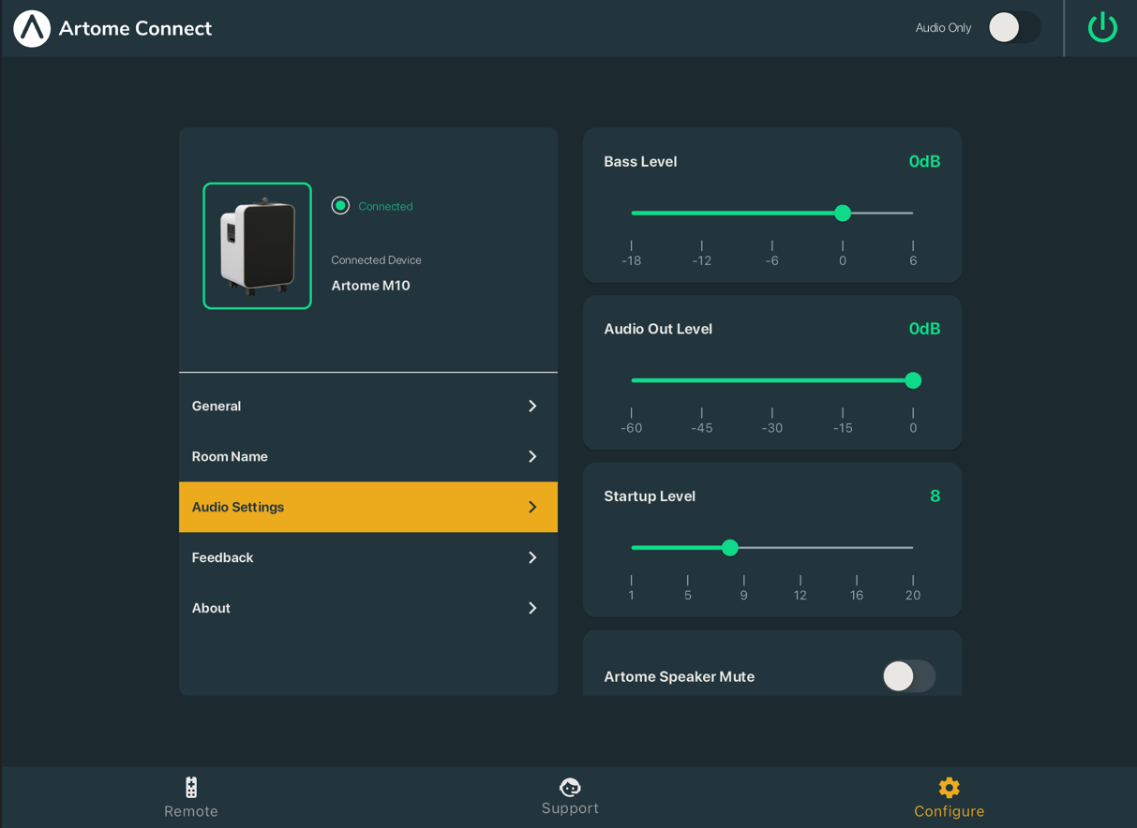Click the Bass Level 0dB value

coord(924,161)
